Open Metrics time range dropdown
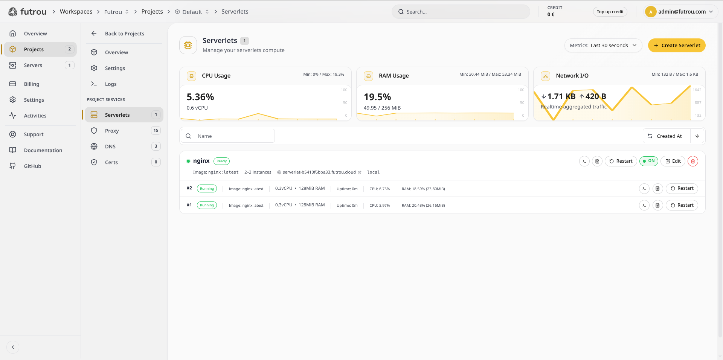 pyautogui.click(x=603, y=45)
